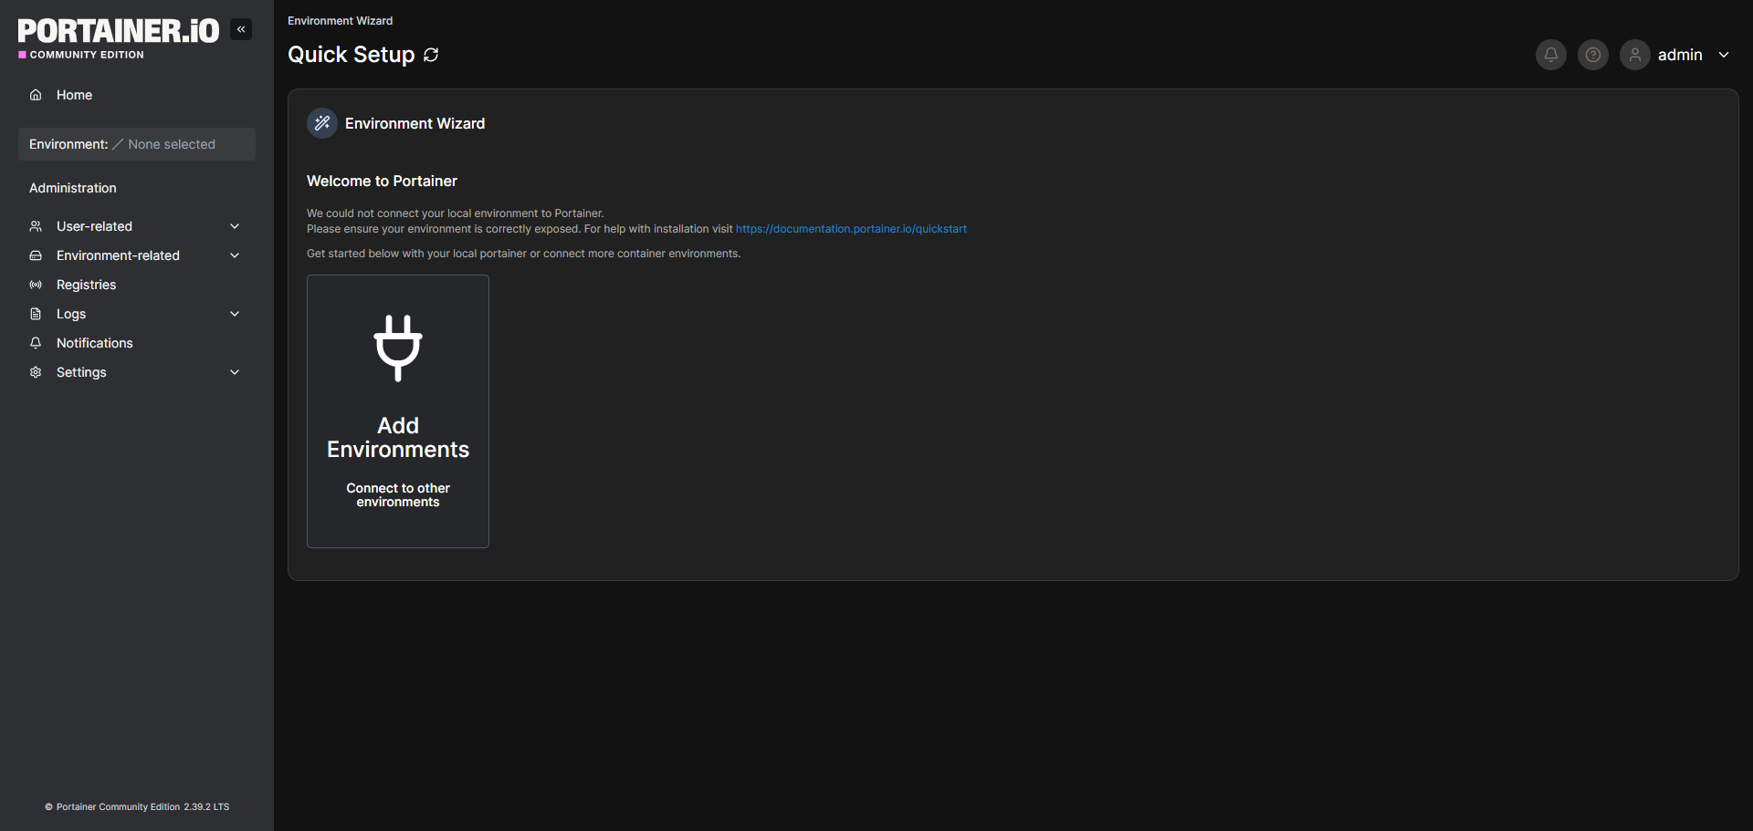Open Logs menu item

point(137,314)
